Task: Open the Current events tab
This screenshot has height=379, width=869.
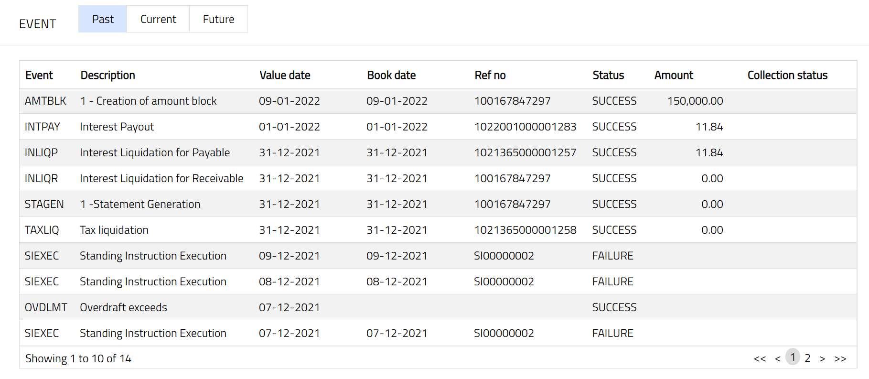Action: 158,19
